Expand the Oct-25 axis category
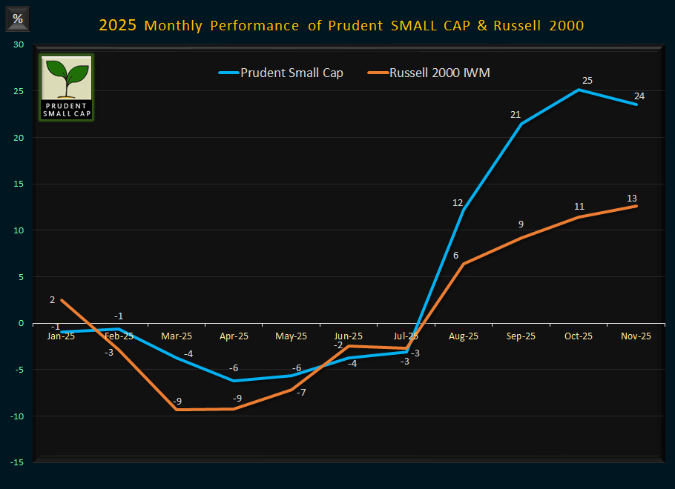 click(x=578, y=336)
